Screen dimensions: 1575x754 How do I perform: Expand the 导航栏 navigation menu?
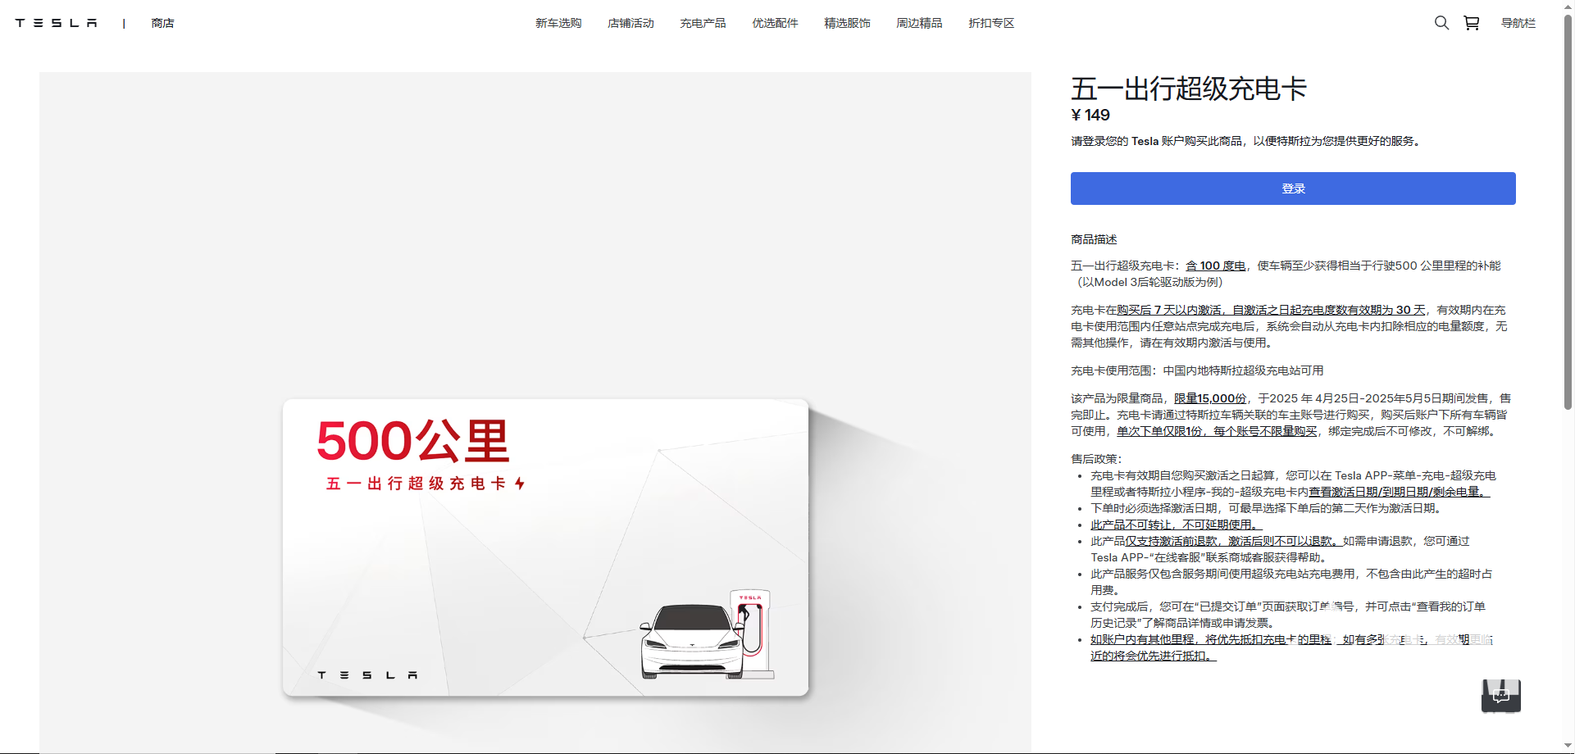(x=1518, y=23)
